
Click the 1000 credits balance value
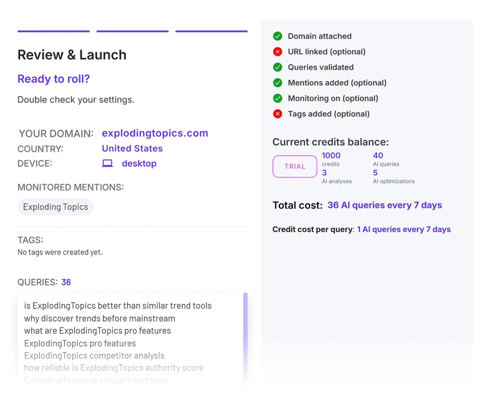pos(331,155)
